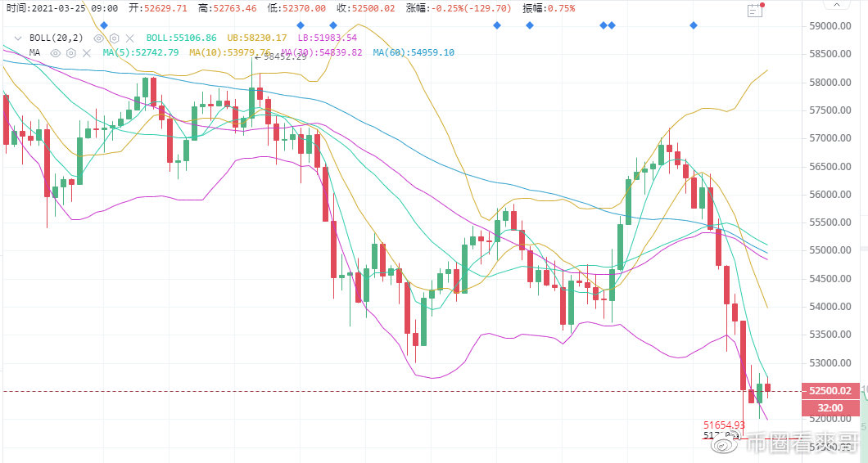Click the rightmost blue diamond event marker

(694, 25)
